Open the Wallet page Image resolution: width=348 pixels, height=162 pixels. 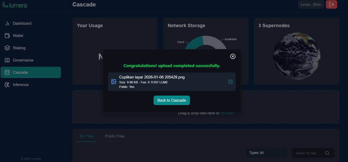pyautogui.click(x=31, y=36)
